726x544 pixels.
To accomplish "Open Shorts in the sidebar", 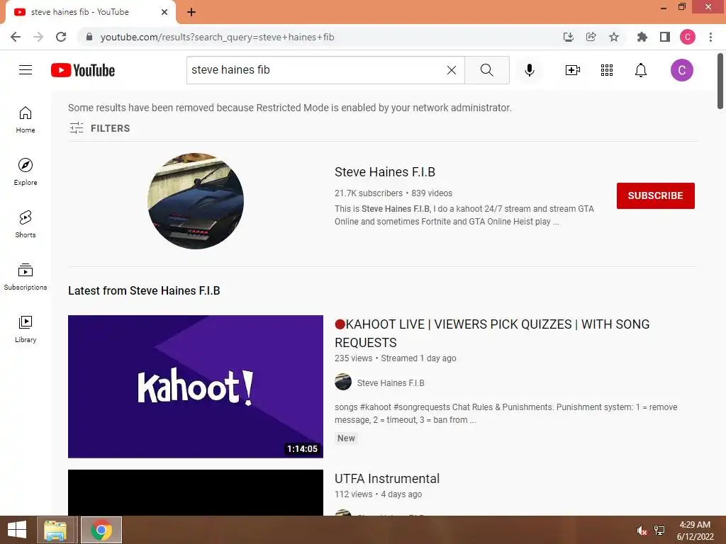I will click(x=26, y=224).
